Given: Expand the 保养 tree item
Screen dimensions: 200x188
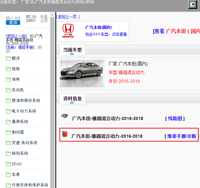Looking at the screenshot, I should click(x=16, y=80).
